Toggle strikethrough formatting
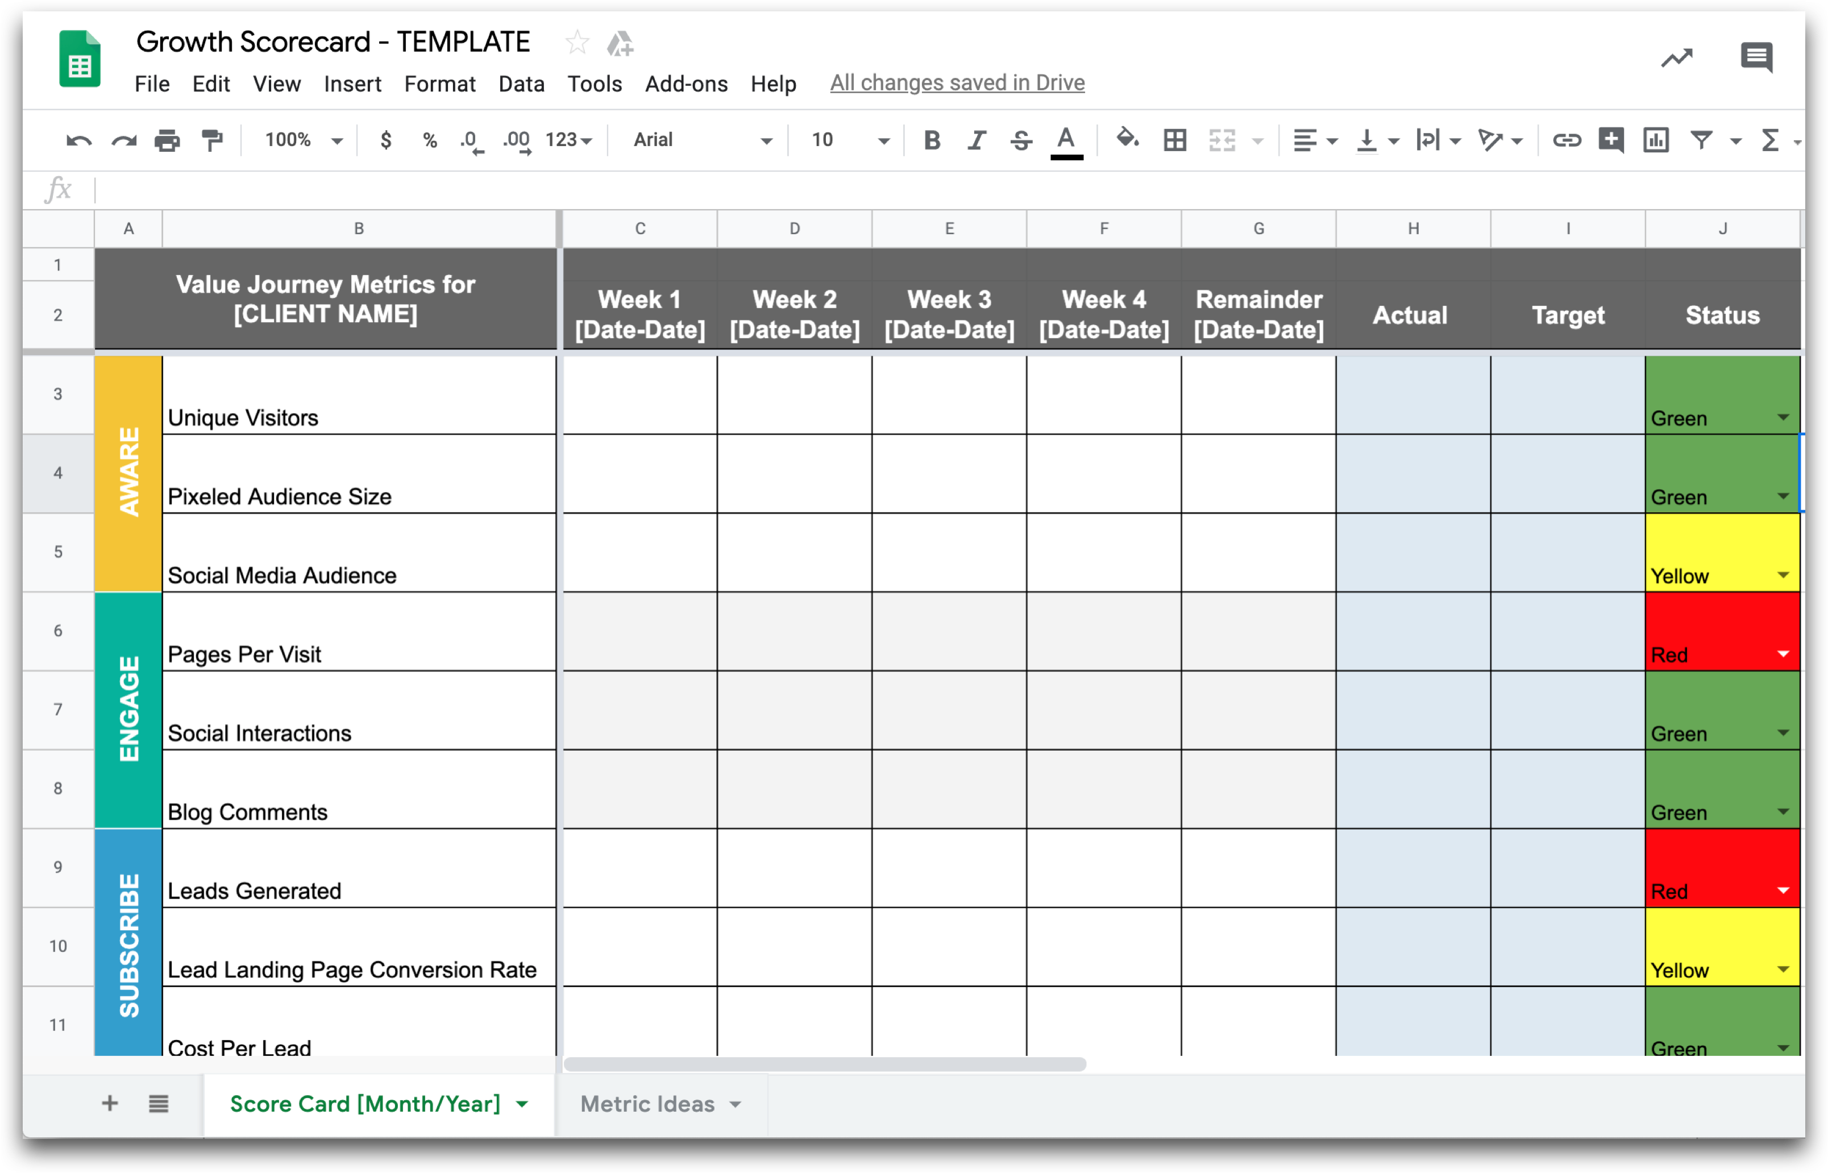Image resolution: width=1828 pixels, height=1173 pixels. coord(1021,140)
